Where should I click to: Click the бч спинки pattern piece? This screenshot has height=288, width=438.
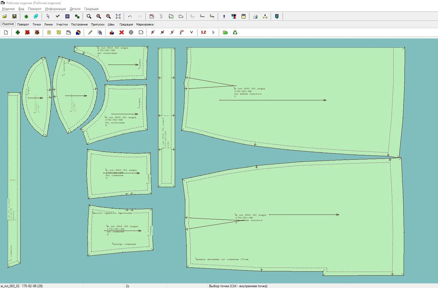pyautogui.click(x=119, y=174)
